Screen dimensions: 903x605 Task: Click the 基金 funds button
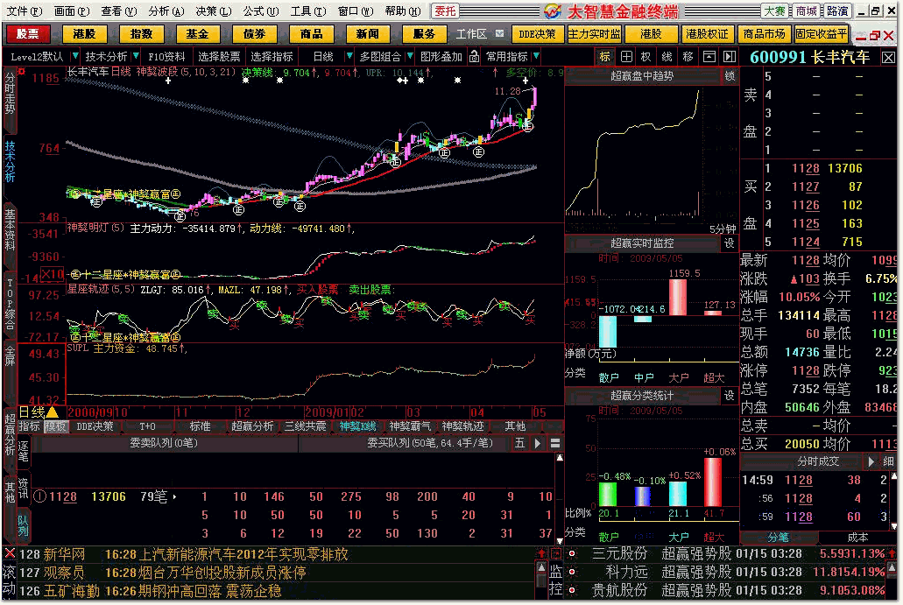[x=198, y=34]
